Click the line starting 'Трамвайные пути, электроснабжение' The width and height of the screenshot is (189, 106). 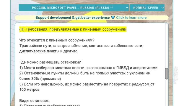82,46
